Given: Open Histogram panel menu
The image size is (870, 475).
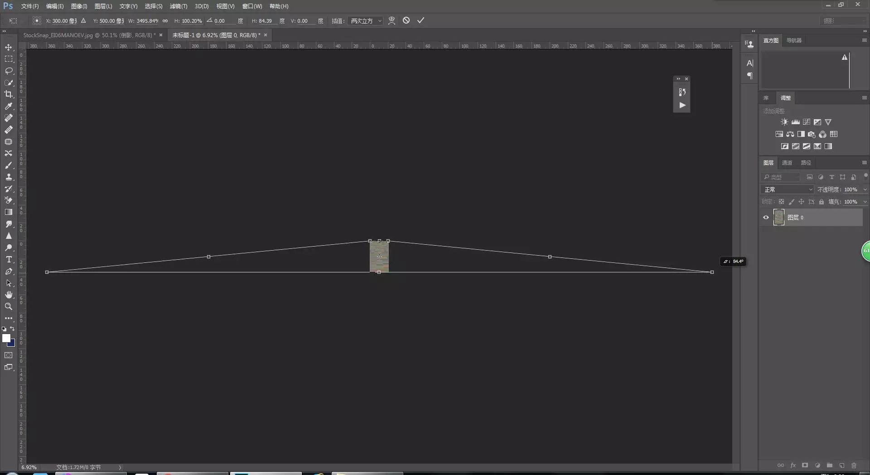Looking at the screenshot, I should [864, 40].
